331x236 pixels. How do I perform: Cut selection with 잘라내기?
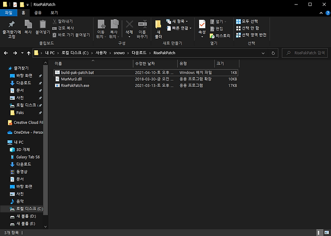(63, 21)
